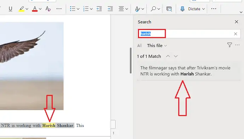244x139 pixels.
Task: Clear formatting with the eraser icon
Action: coord(48,9)
